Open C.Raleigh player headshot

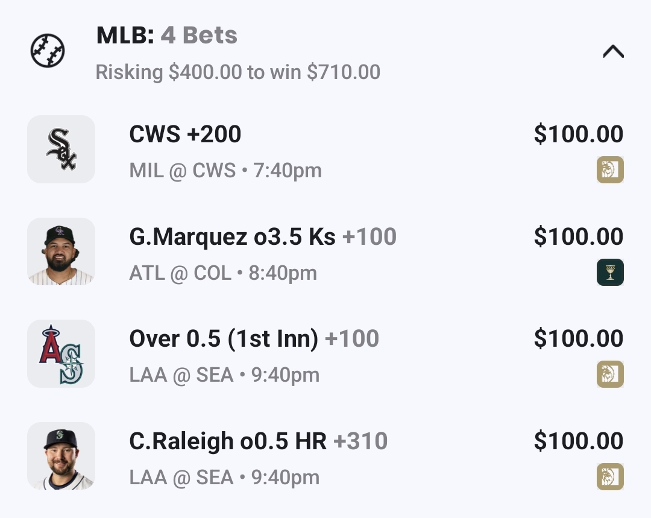coord(61,456)
